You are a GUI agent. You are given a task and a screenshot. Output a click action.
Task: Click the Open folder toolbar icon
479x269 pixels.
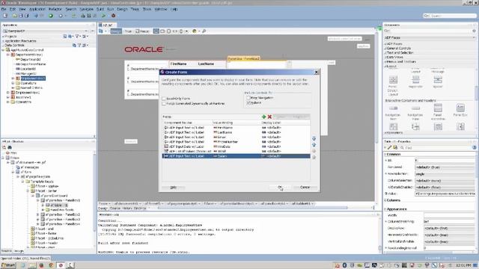click(14, 16)
